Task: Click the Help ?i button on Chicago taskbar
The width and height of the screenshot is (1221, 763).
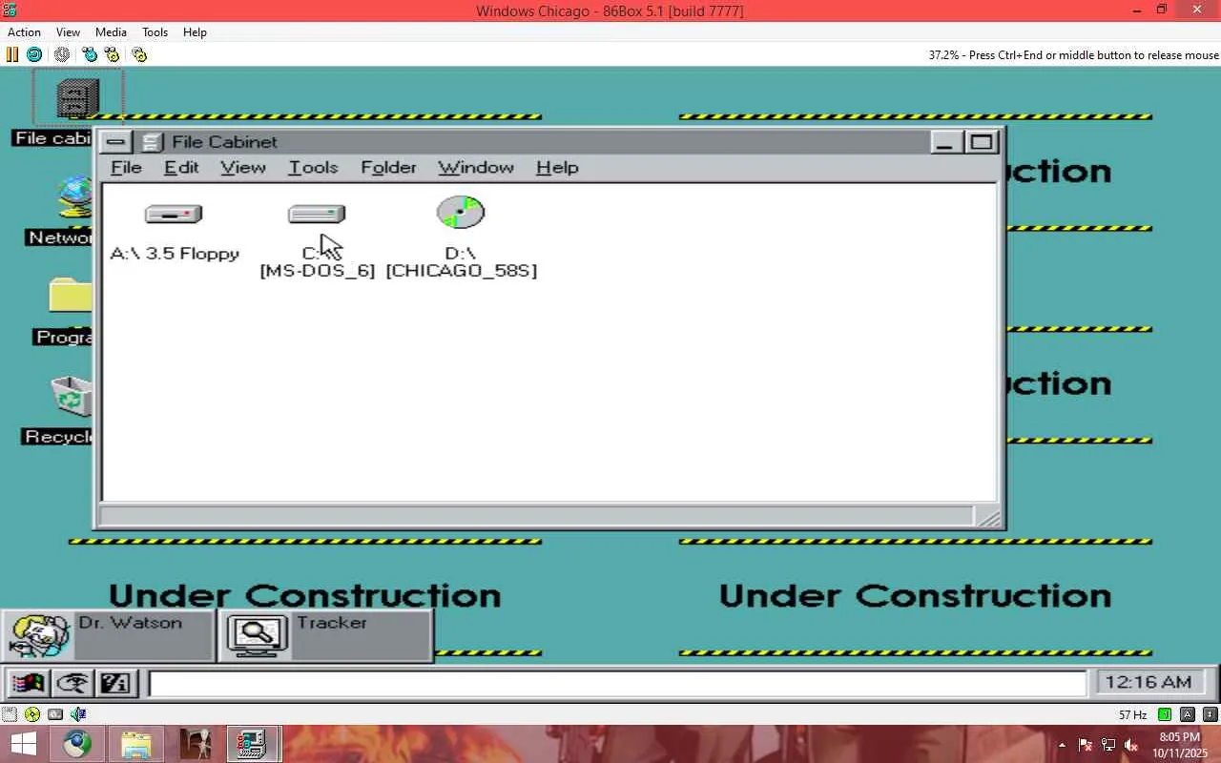Action: click(x=115, y=683)
